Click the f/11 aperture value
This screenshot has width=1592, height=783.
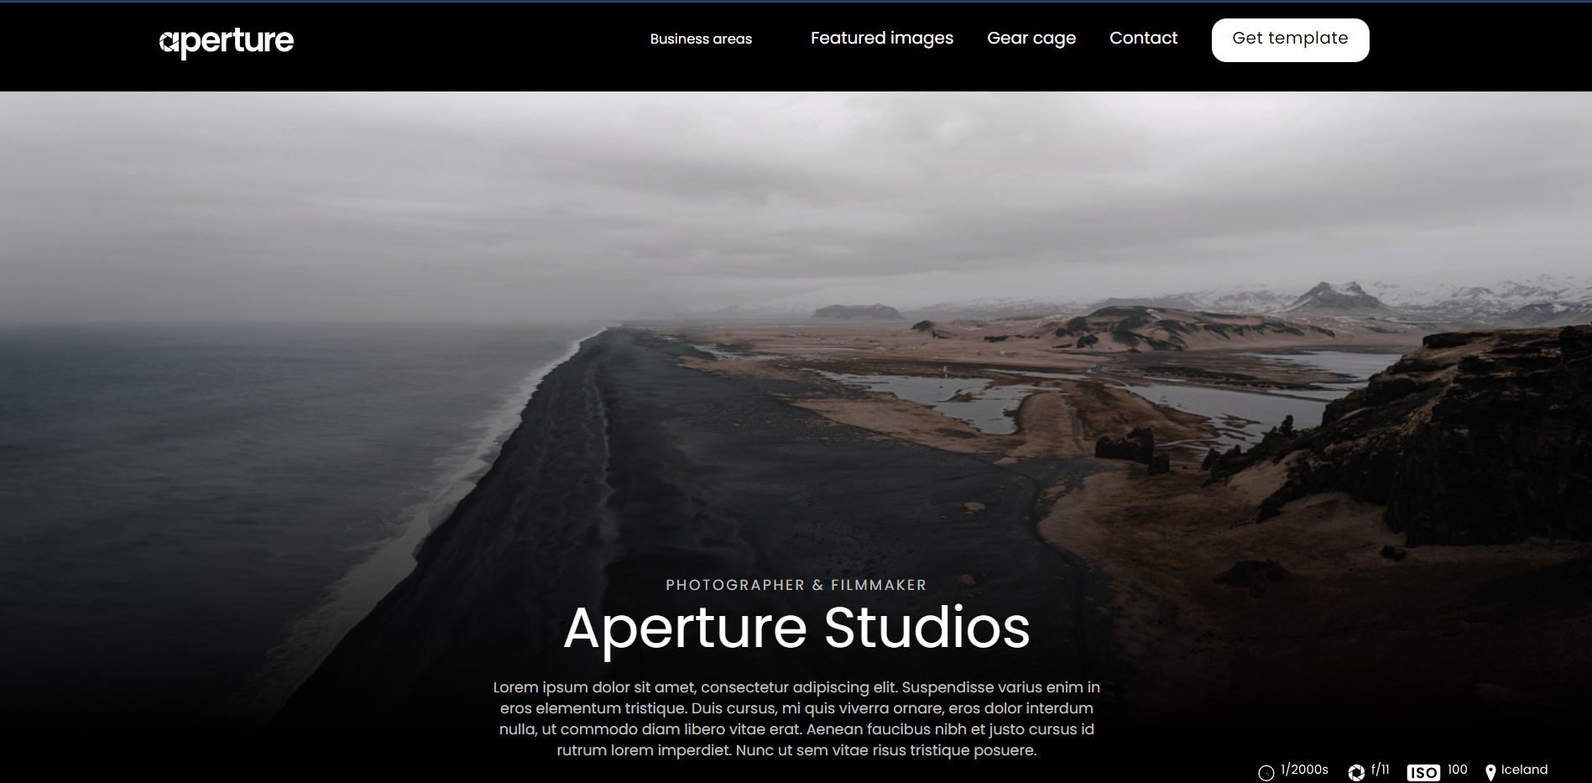1381,770
